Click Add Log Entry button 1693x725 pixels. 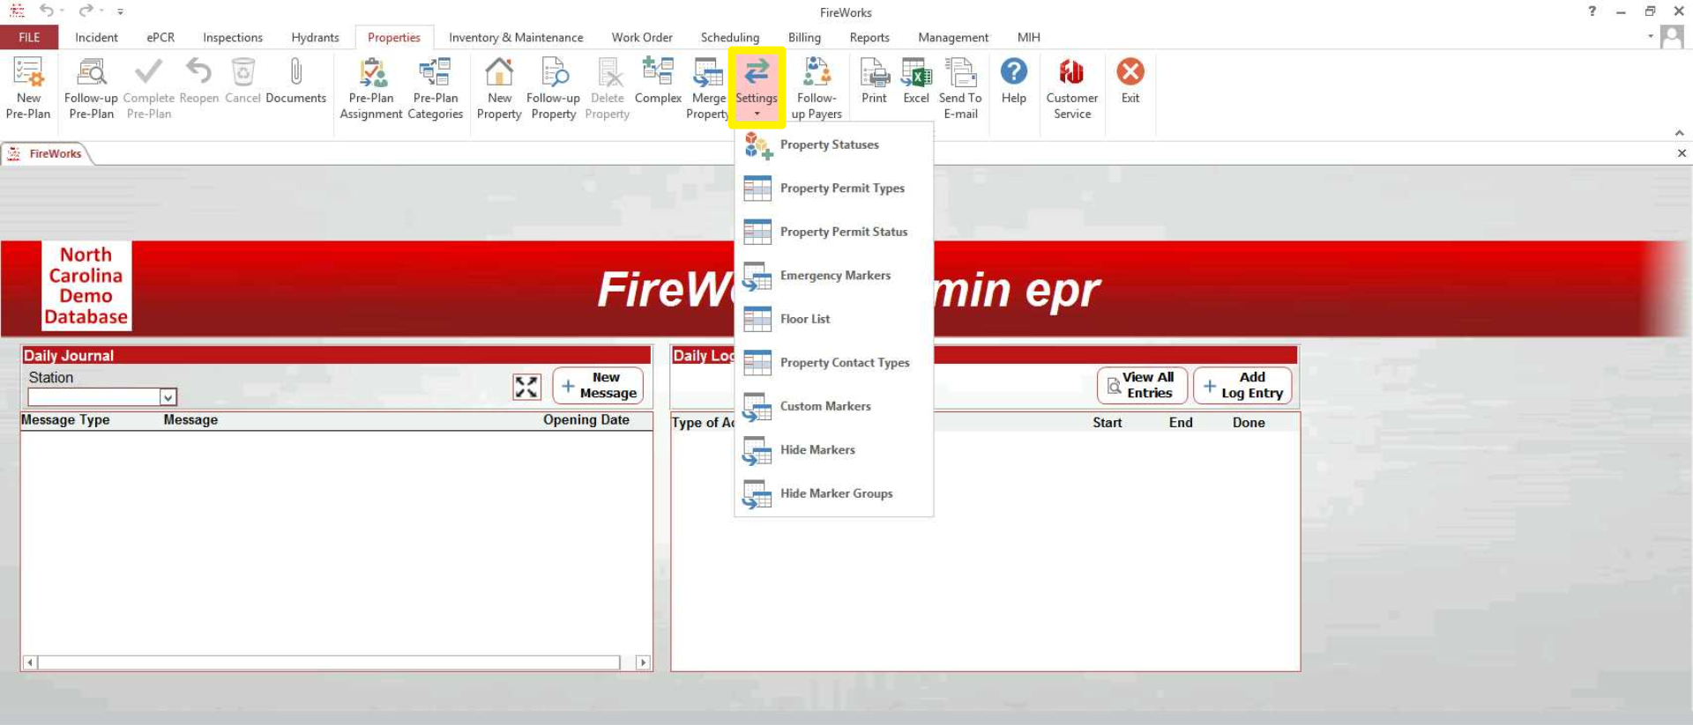click(1242, 385)
